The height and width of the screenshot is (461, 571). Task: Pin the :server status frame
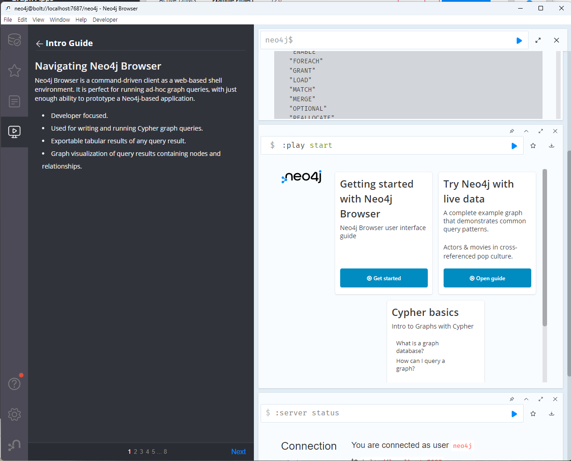point(512,399)
